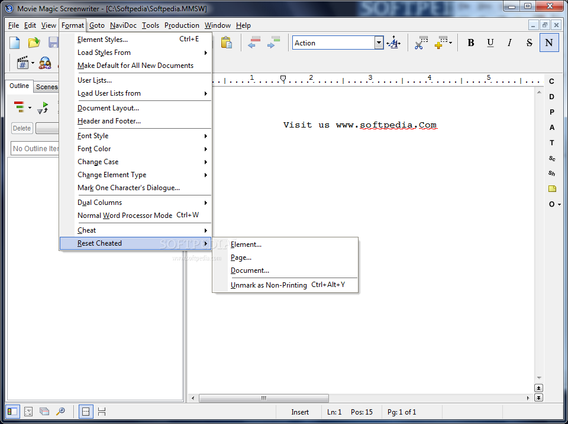Toggle the page break line view button

tap(86, 412)
